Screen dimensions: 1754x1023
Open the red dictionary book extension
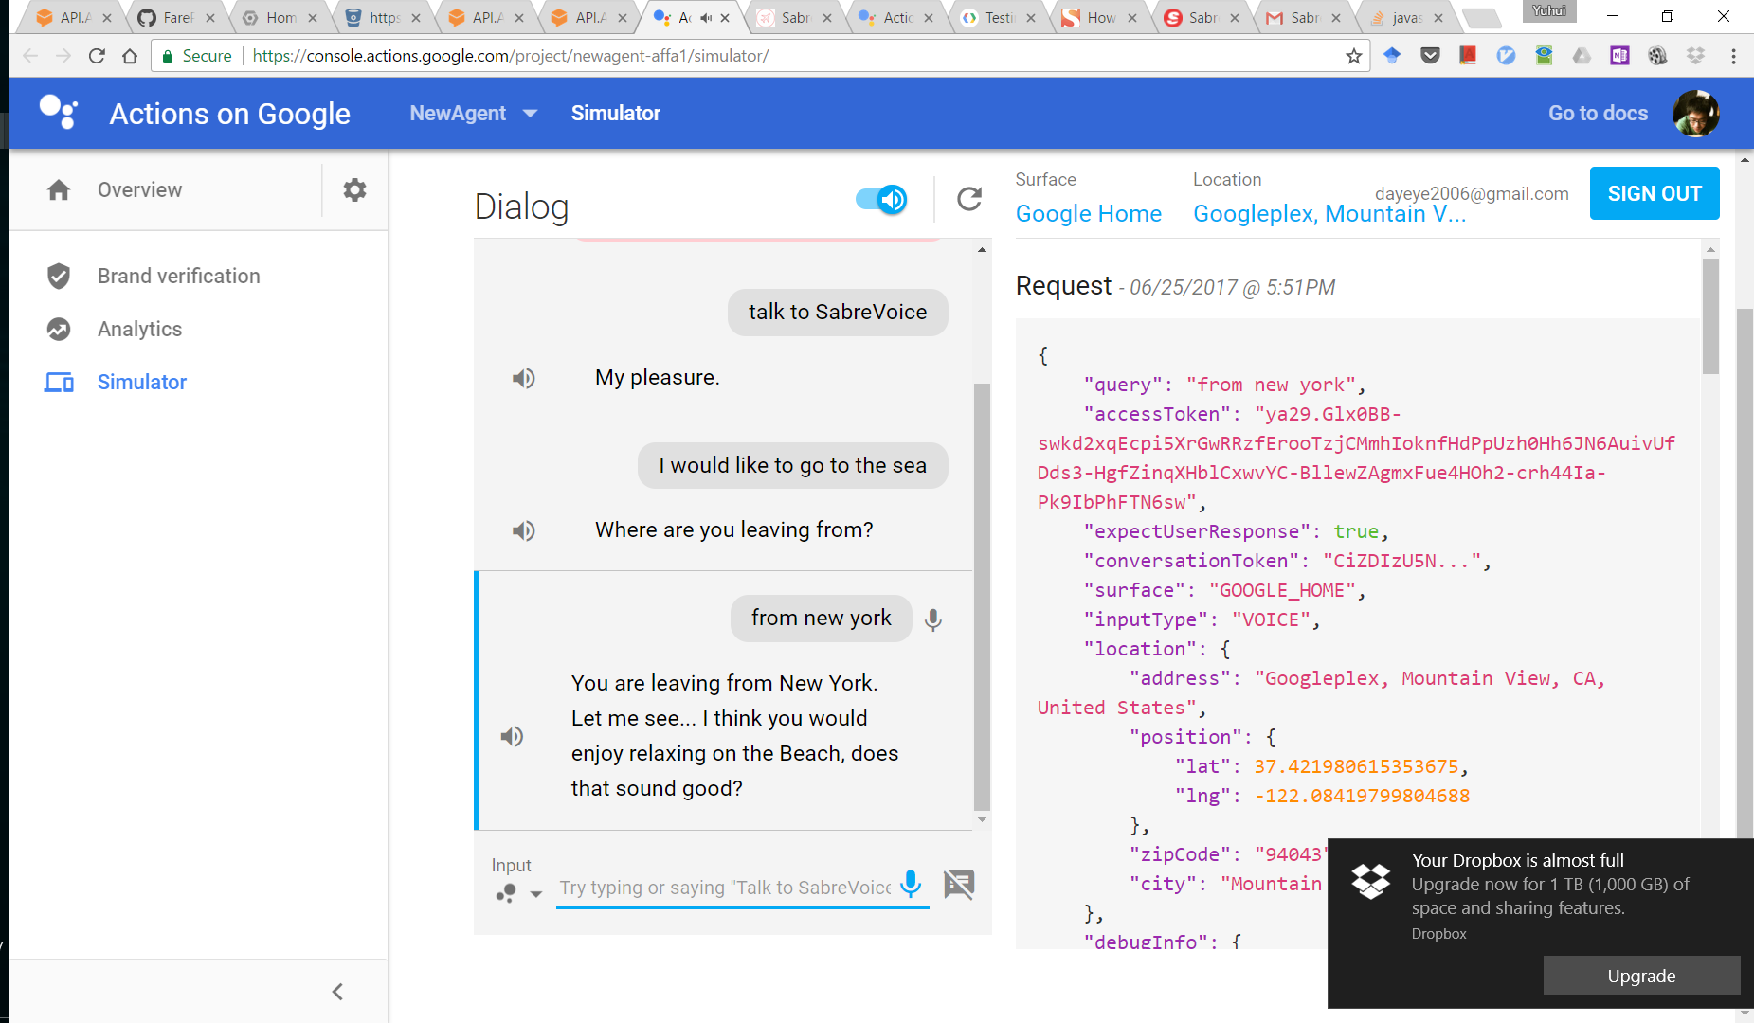(x=1468, y=56)
